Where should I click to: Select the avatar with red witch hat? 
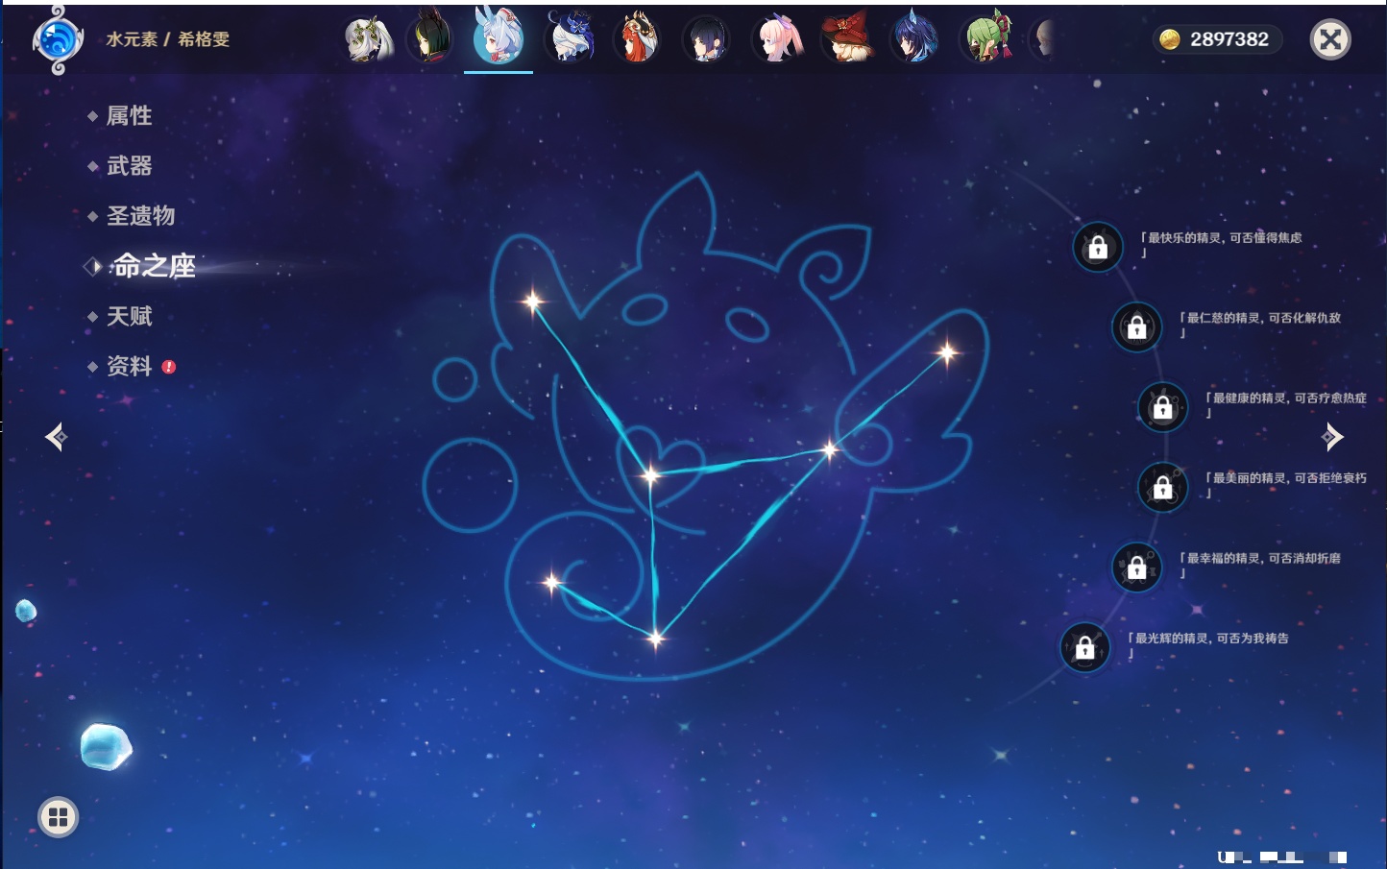pyautogui.click(x=845, y=38)
